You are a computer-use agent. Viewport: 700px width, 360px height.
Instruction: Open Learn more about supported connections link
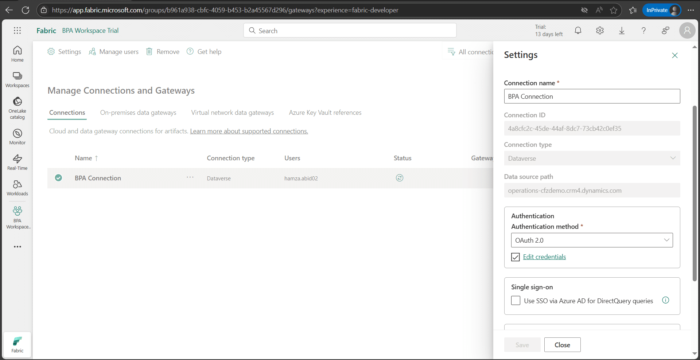coord(249,131)
